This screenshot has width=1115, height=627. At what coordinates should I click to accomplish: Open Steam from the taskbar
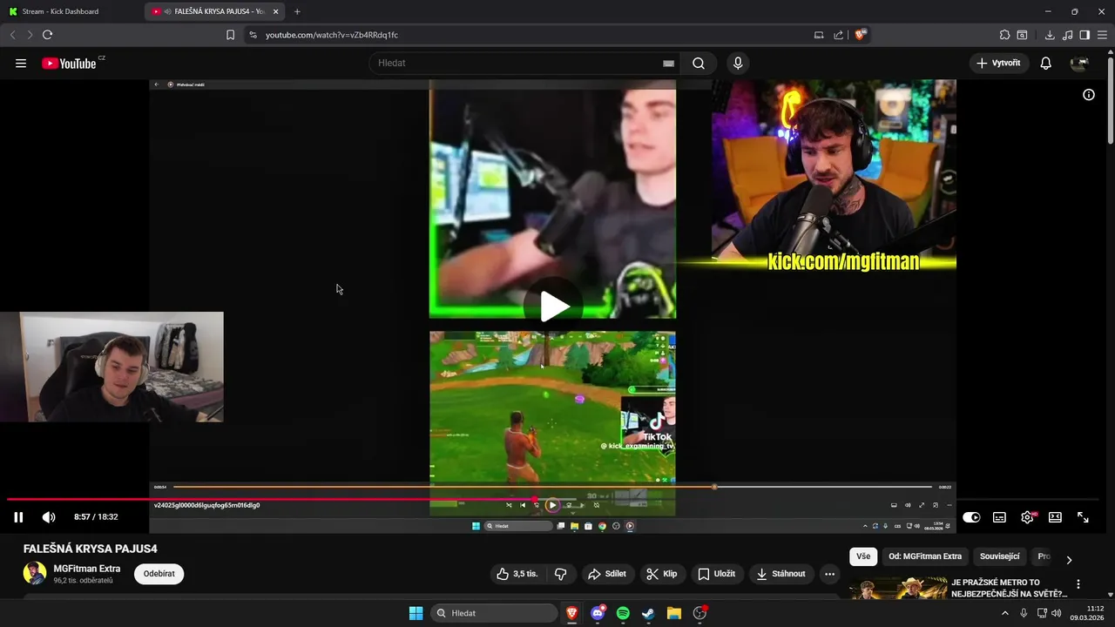tap(648, 613)
